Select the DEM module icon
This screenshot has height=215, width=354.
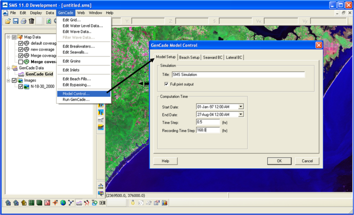pyautogui.click(x=102, y=203)
